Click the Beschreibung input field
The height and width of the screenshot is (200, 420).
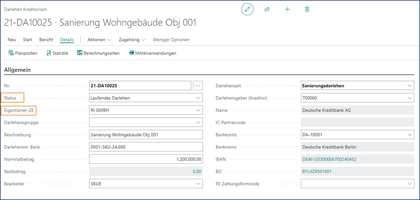(146, 135)
